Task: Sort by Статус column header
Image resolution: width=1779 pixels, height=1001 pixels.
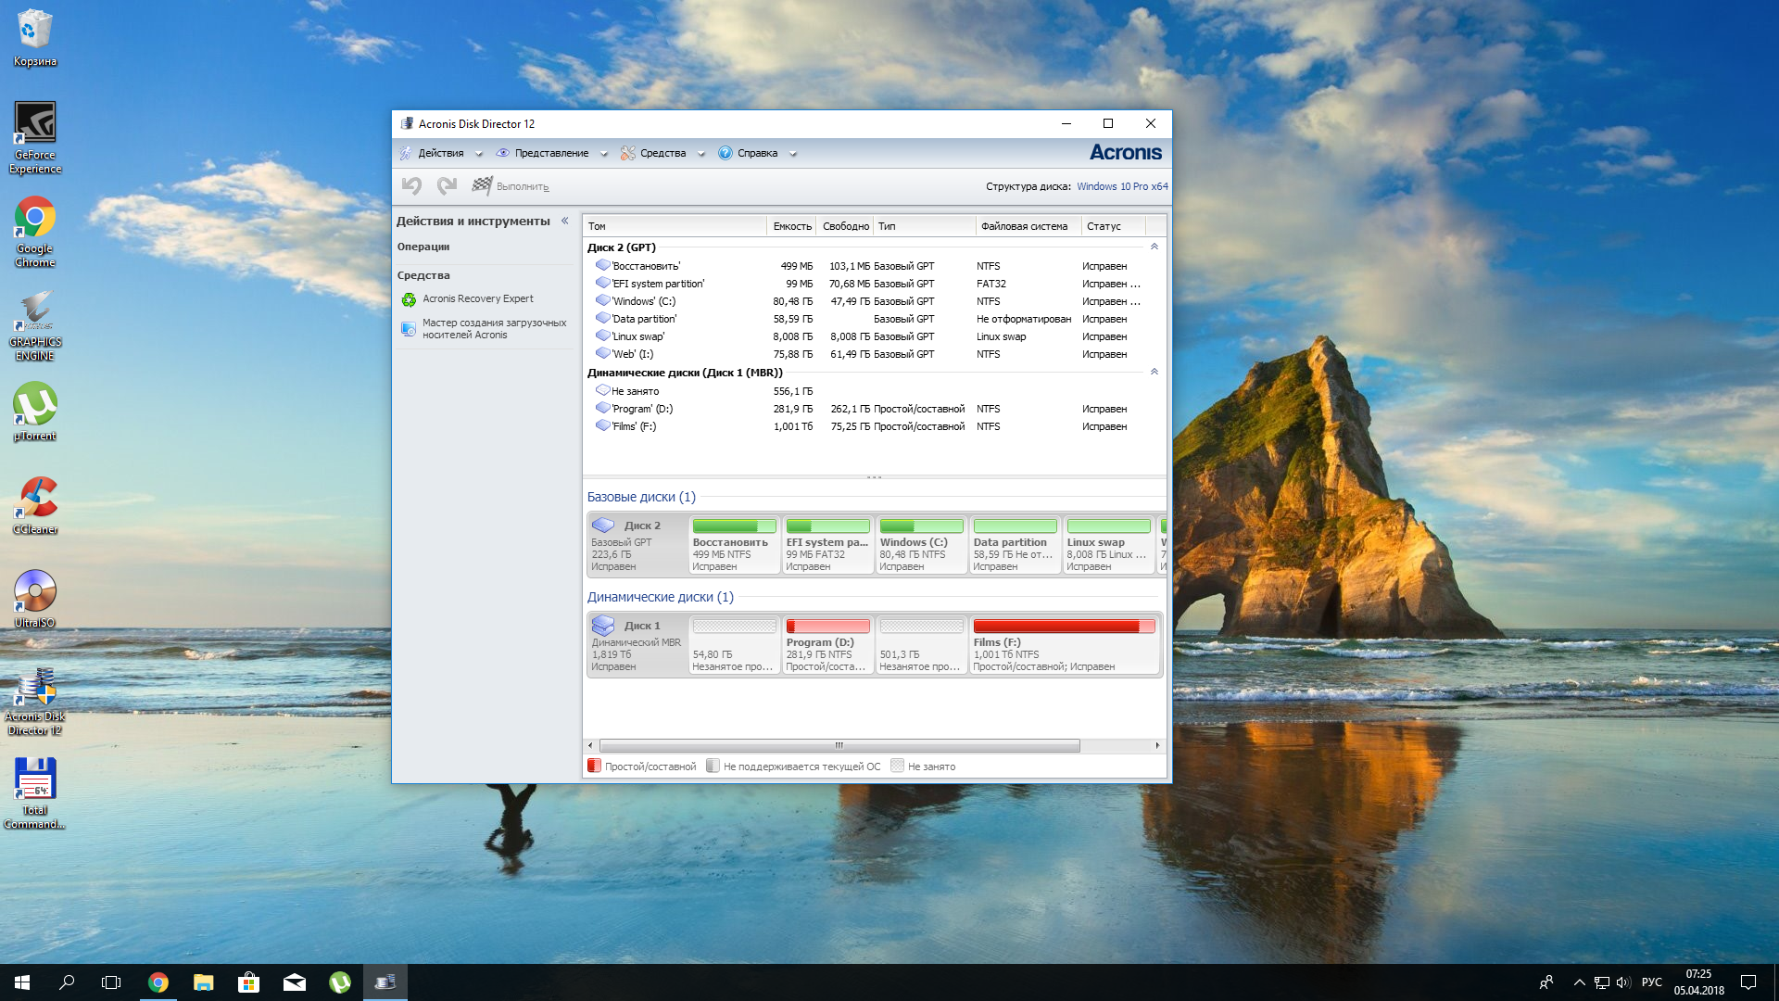Action: (1114, 226)
